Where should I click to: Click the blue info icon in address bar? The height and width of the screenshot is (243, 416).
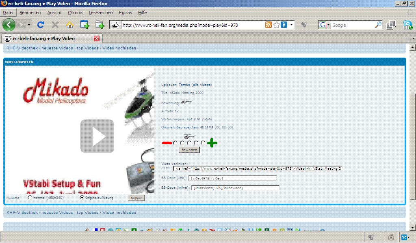(284, 25)
